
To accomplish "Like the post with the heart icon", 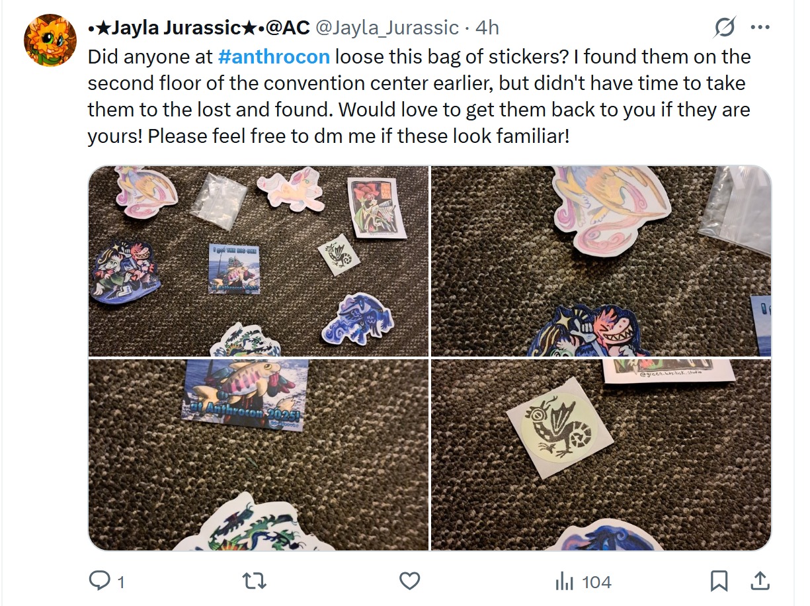I will pyautogui.click(x=410, y=582).
